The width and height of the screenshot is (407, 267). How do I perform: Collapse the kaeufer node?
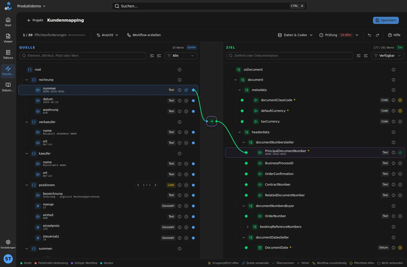pyautogui.click(x=27, y=154)
